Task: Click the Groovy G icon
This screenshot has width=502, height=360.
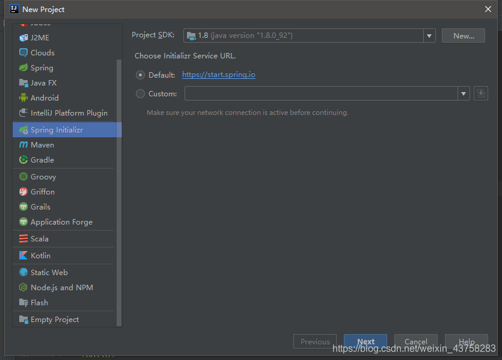Action: [x=23, y=176]
